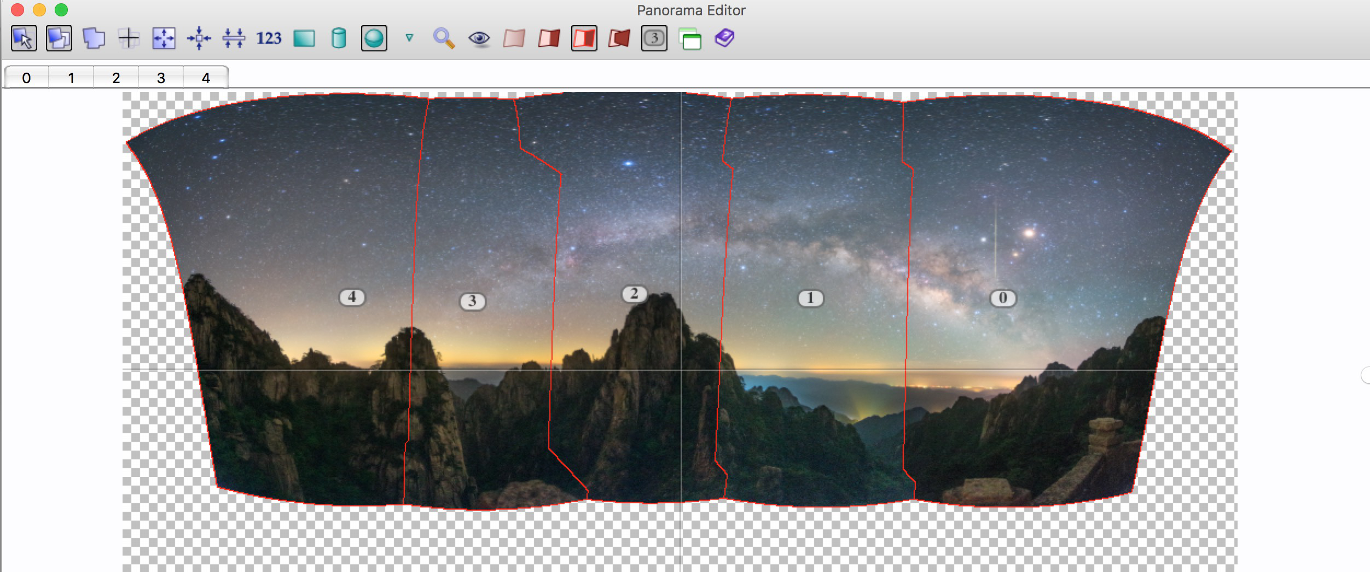
Task: Click image number label 3 in panorama
Action: [472, 301]
